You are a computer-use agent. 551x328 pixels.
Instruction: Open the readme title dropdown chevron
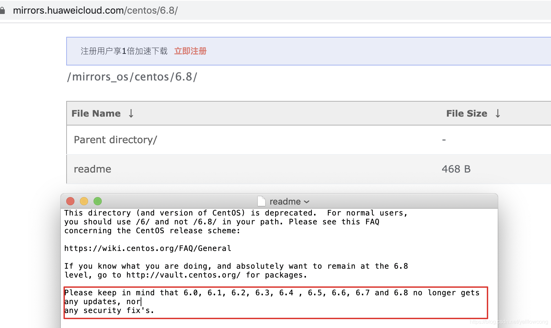point(307,202)
